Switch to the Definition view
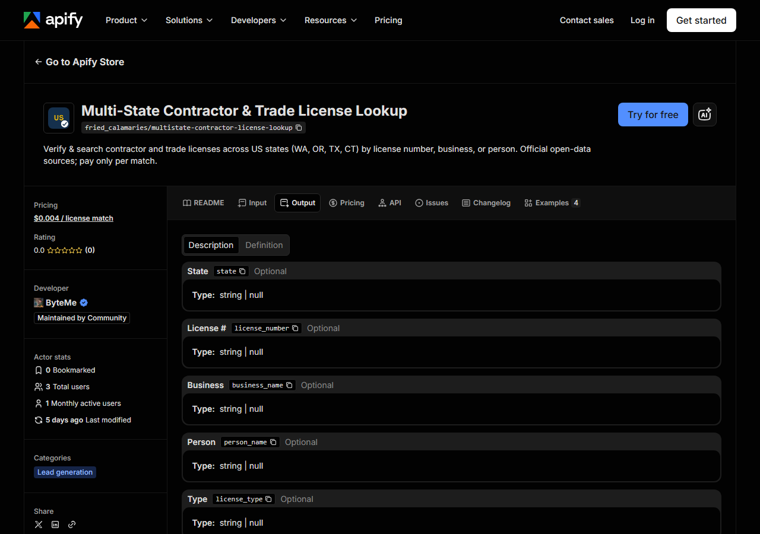 [264, 245]
